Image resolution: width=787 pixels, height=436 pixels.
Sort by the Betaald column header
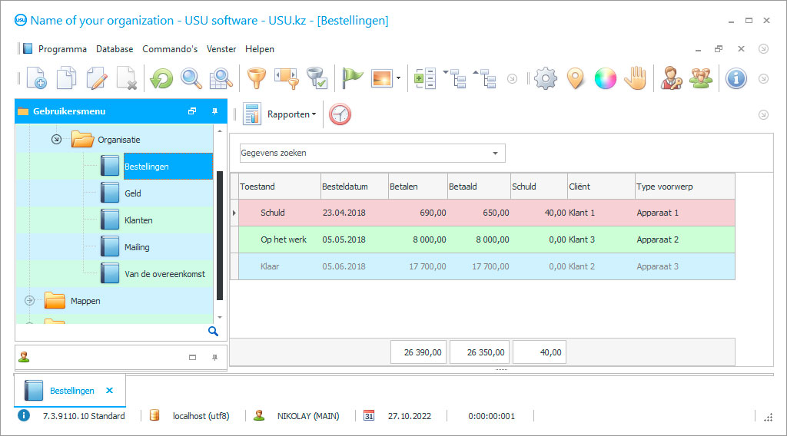(479, 187)
